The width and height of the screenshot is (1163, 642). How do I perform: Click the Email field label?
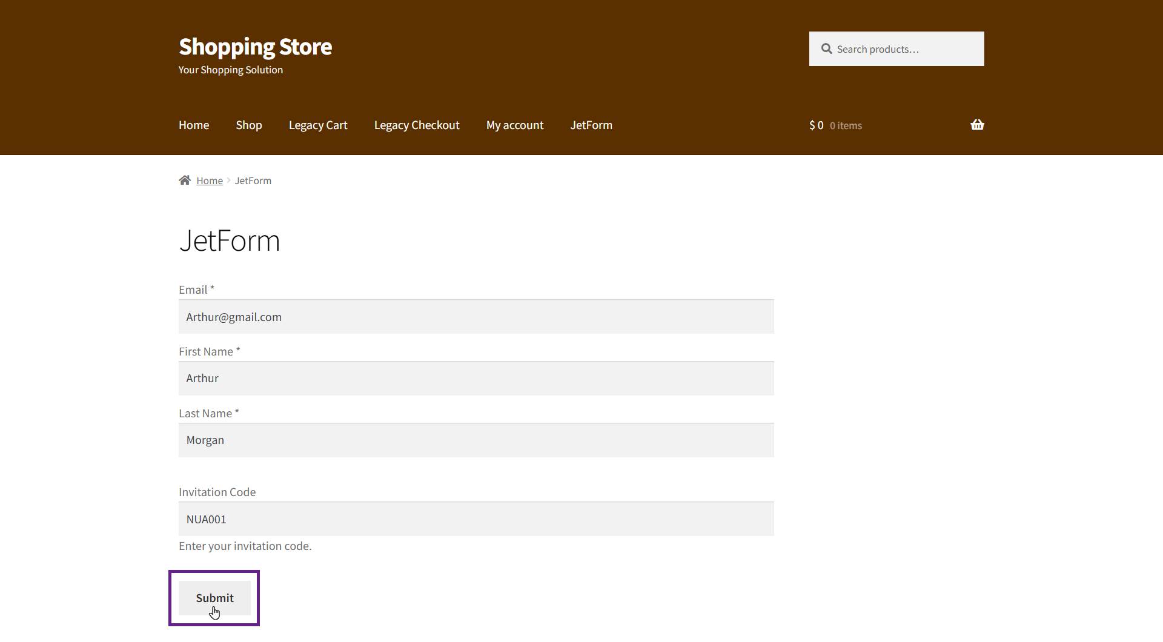[193, 290]
